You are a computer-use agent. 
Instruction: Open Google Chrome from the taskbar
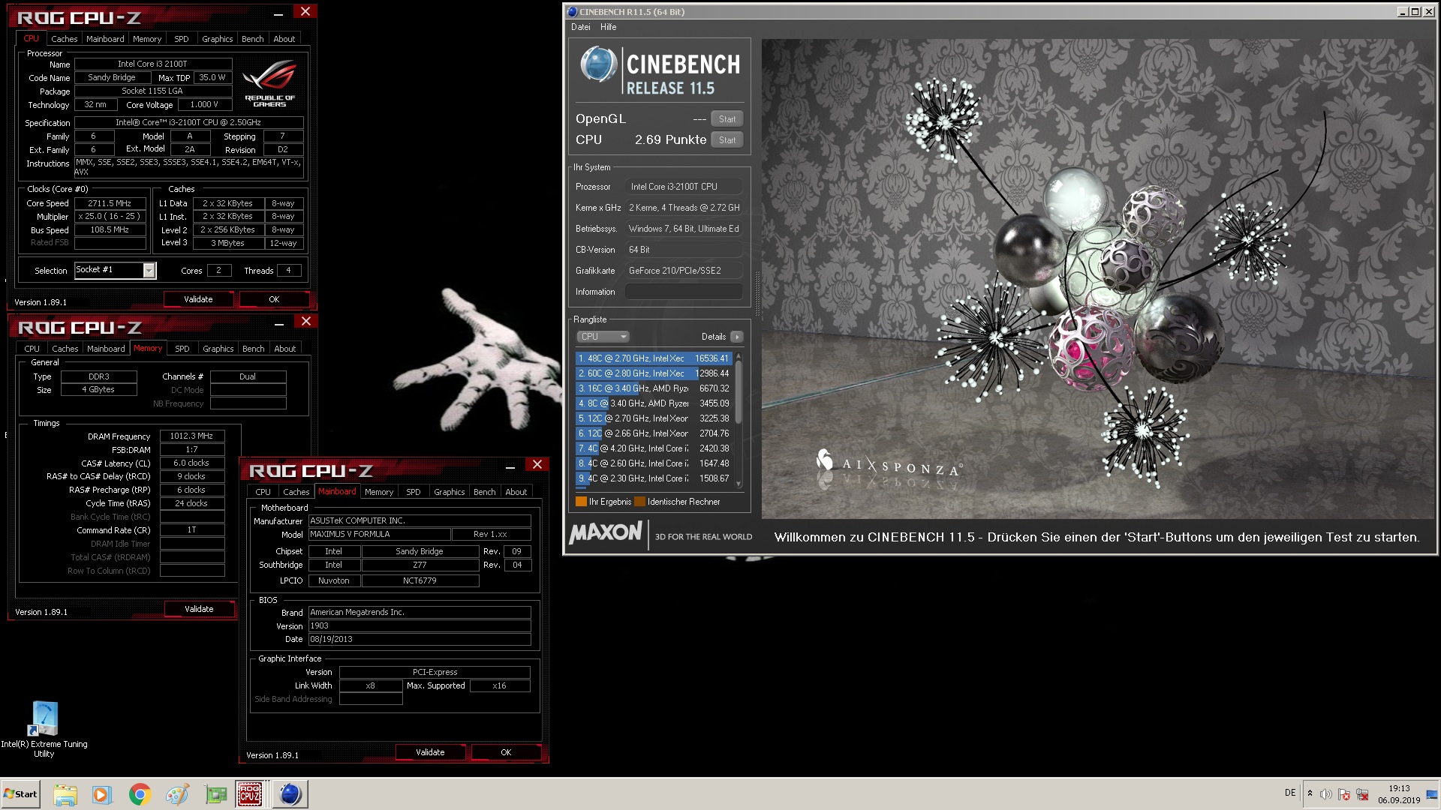(140, 794)
